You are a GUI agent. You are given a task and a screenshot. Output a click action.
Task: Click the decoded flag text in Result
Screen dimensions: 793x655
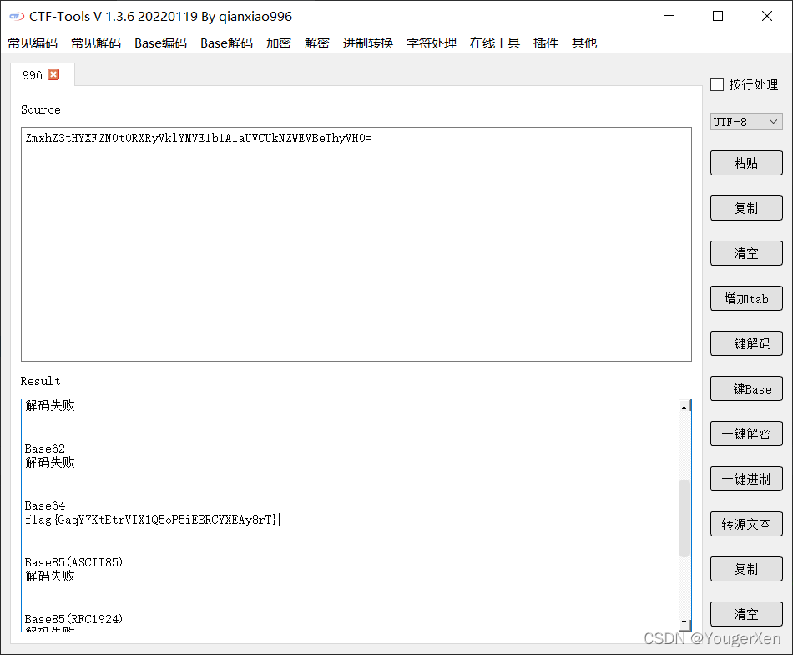pos(151,520)
